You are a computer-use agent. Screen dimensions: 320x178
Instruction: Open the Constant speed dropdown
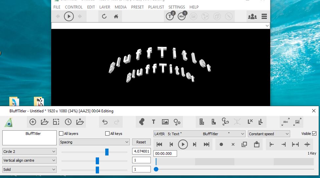(269, 134)
